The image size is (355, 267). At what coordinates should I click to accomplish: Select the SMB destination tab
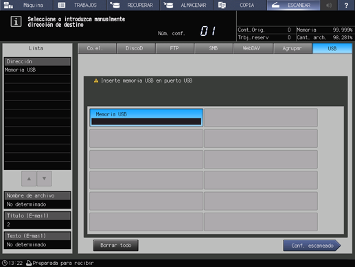click(214, 48)
